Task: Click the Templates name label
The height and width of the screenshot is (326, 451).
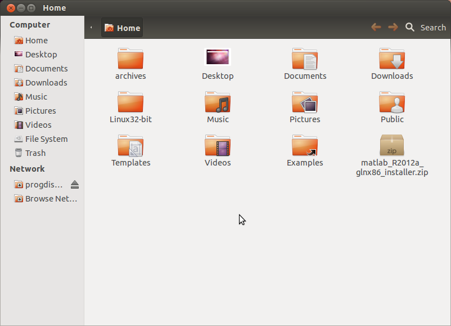Action: point(131,163)
